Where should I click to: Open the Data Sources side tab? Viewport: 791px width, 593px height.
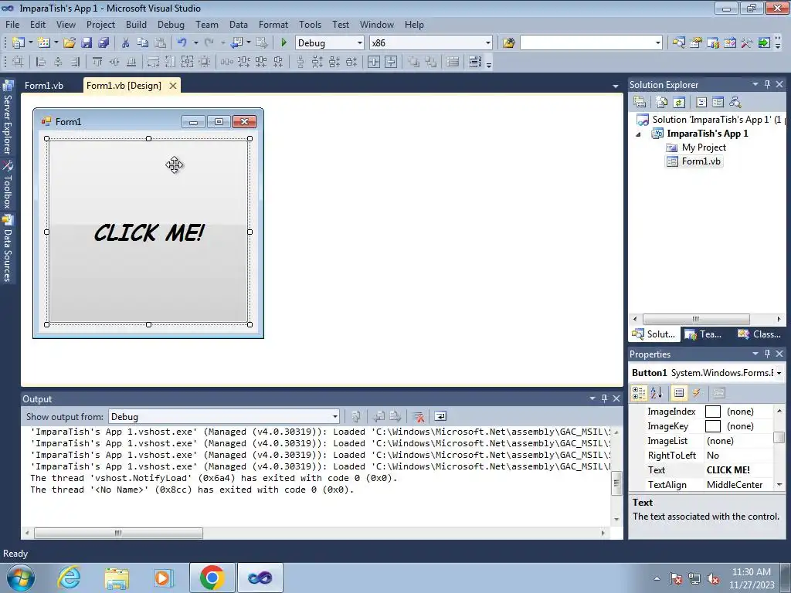point(7,249)
